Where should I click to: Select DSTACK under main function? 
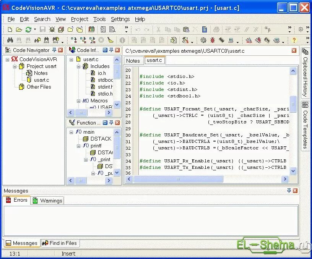coord(101,139)
